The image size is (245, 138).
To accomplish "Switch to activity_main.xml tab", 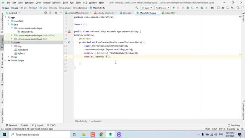I will (106, 13).
